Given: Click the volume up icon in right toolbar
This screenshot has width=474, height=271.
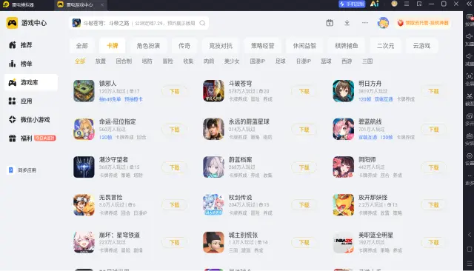Looking at the screenshot, I should (469, 36).
